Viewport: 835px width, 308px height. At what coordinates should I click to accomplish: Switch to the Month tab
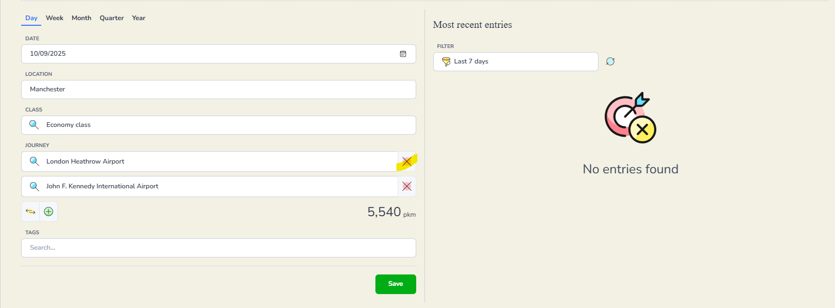pos(82,18)
